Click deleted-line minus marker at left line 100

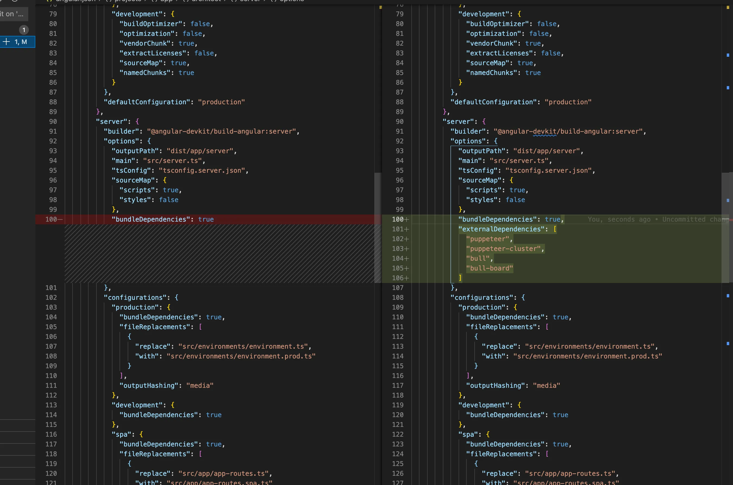tap(60, 219)
